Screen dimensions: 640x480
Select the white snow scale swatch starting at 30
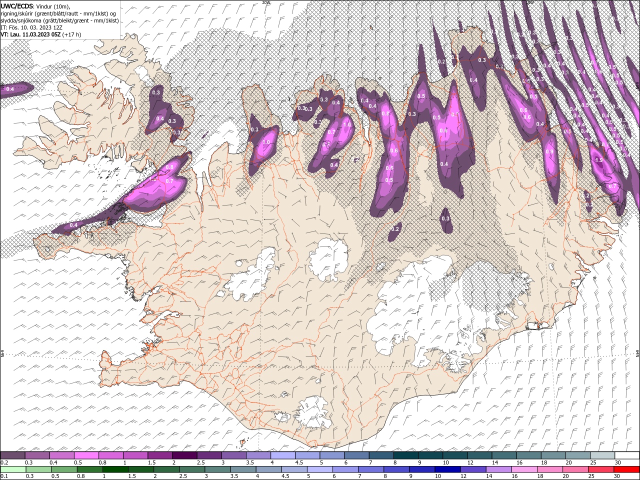[627, 455]
